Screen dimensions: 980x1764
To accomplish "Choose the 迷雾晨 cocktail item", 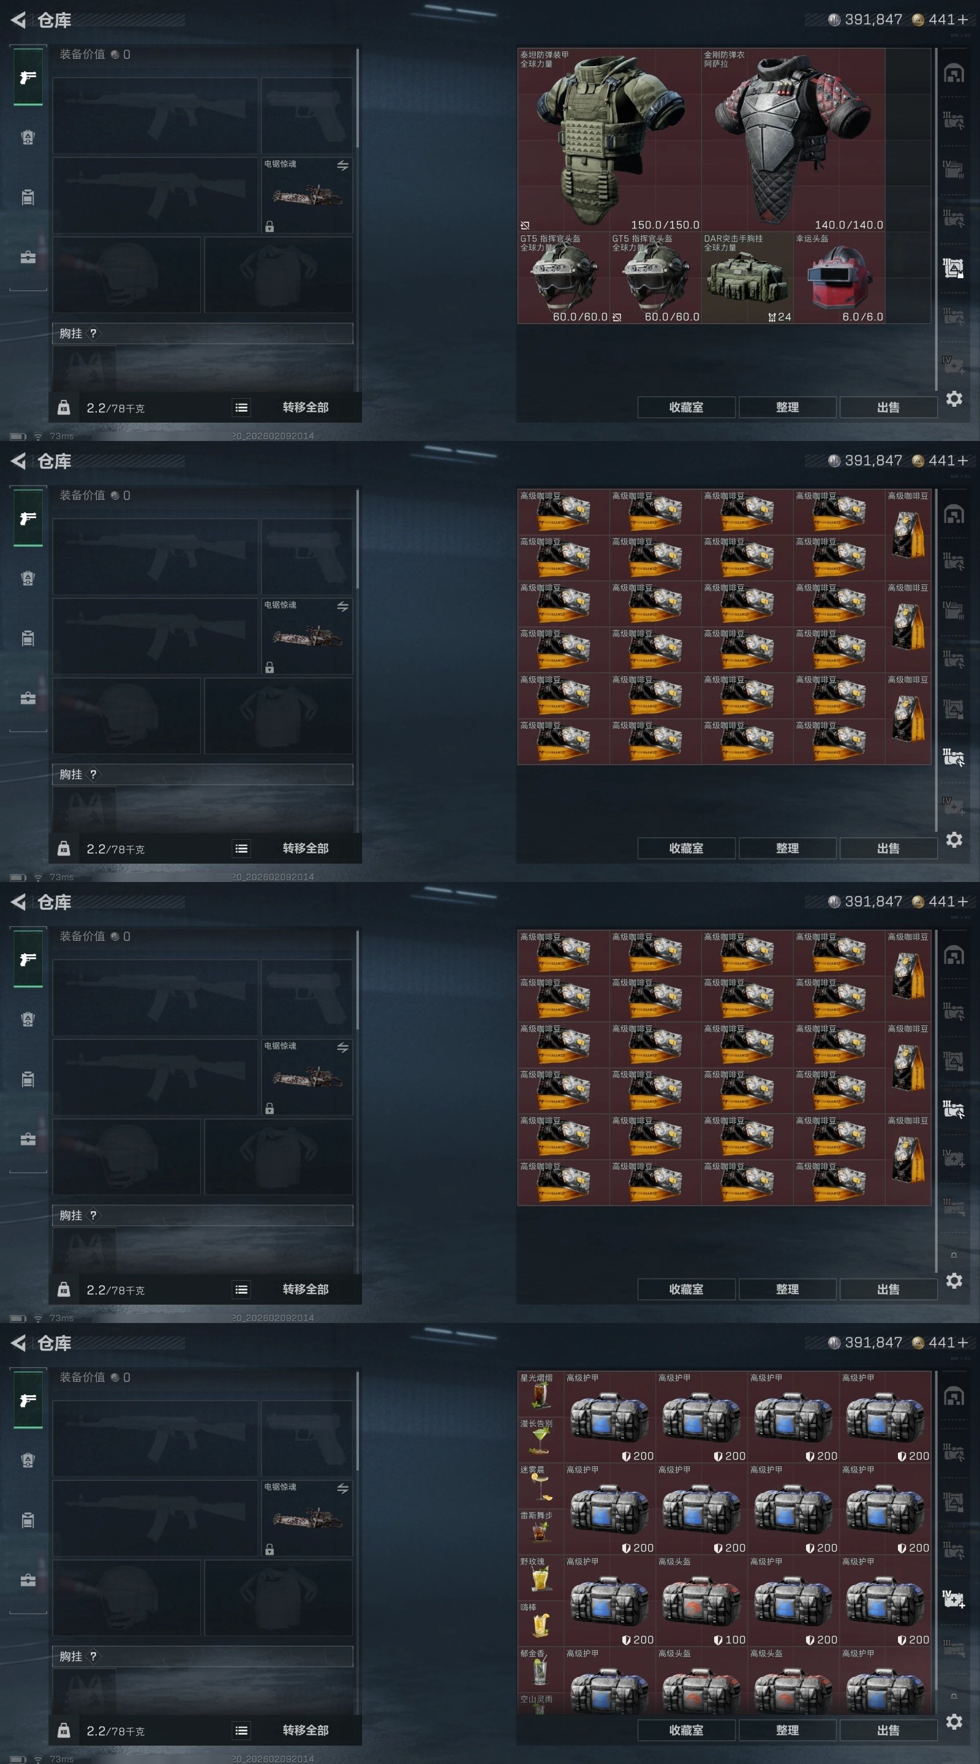I will tap(540, 1485).
